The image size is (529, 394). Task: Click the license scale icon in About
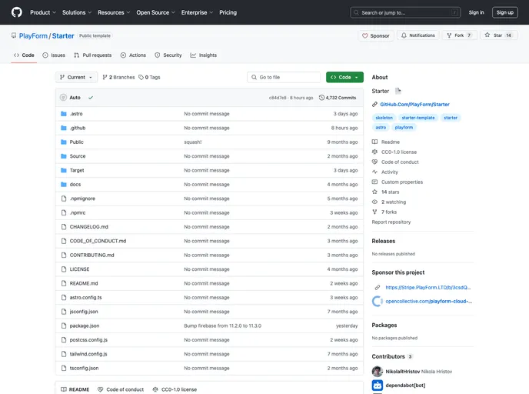pos(374,152)
